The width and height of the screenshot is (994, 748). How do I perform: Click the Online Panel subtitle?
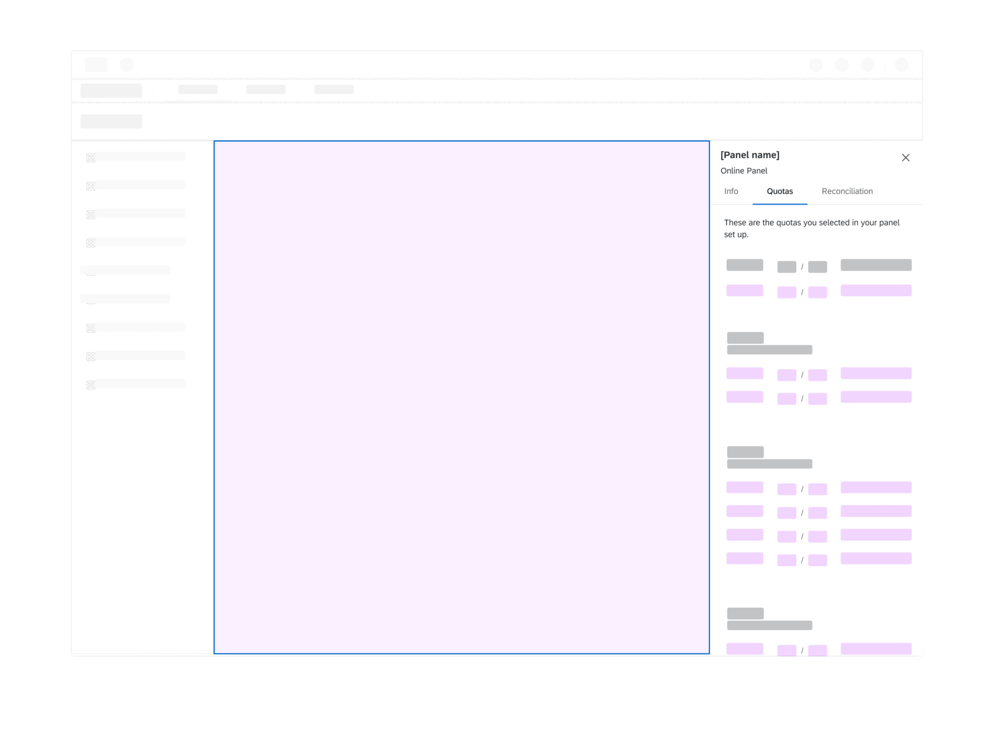[744, 171]
